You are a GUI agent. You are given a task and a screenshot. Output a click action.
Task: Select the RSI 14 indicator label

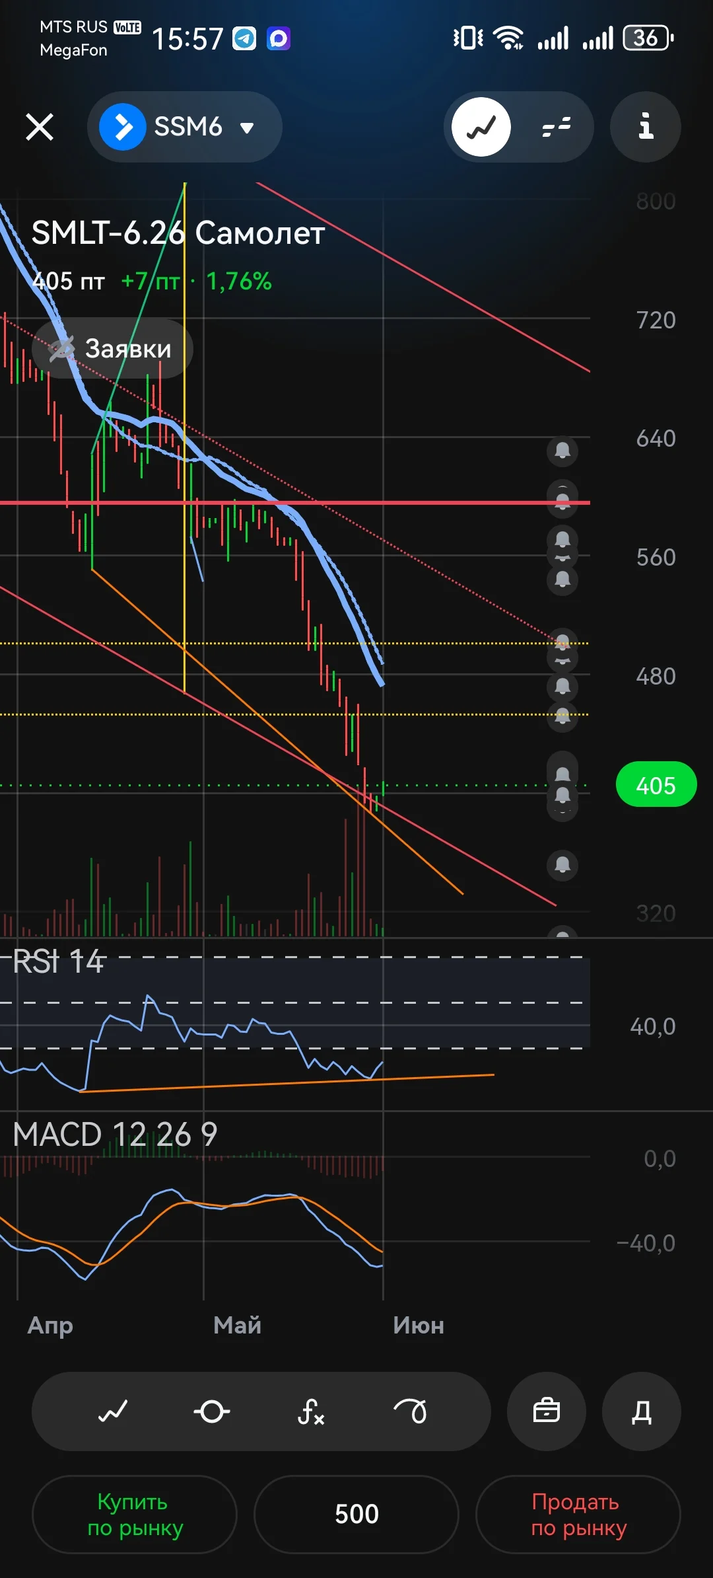(58, 961)
